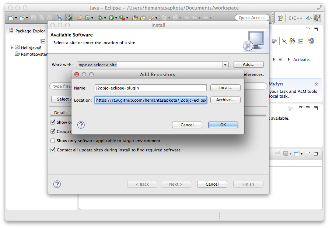Screen dimensions: 329x228
Task: Click OK in Add Repository dialog
Action: pyautogui.click(x=223, y=125)
